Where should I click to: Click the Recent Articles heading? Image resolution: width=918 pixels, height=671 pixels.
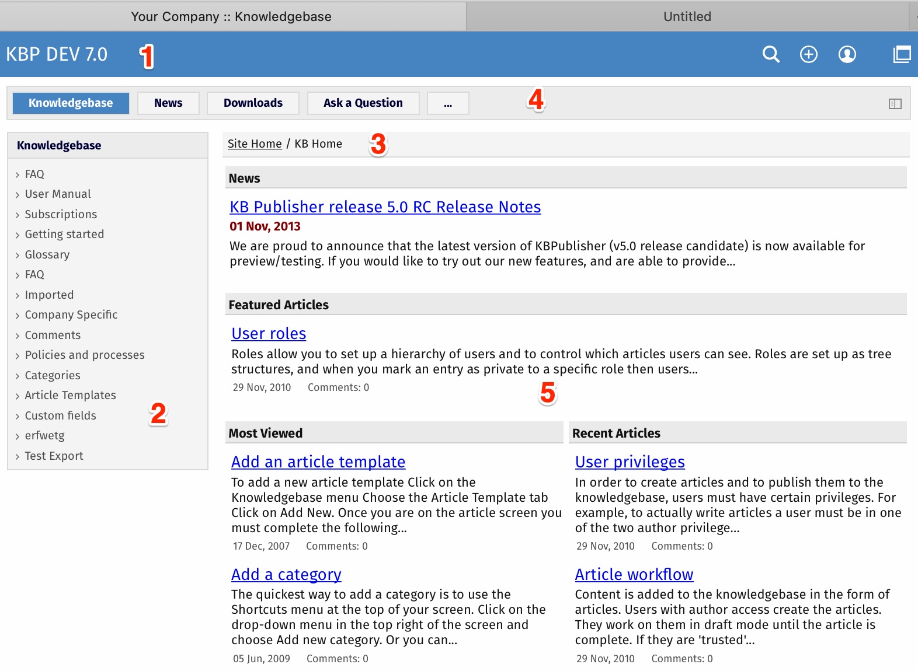pyautogui.click(x=616, y=434)
